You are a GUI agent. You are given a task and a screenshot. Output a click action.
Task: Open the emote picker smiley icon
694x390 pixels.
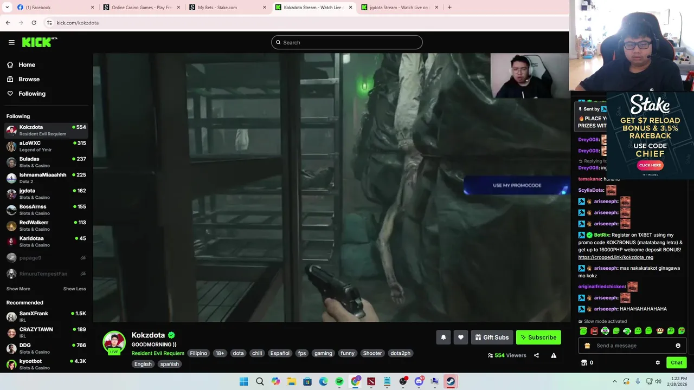[x=678, y=346]
